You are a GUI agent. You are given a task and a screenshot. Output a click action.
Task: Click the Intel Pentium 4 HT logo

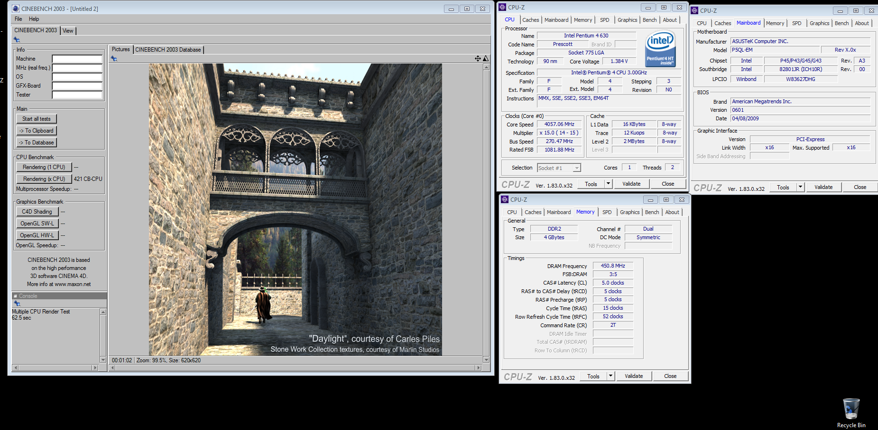pos(660,49)
